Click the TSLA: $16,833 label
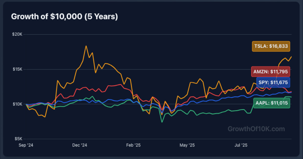This screenshot has height=159, width=303. 271,46
